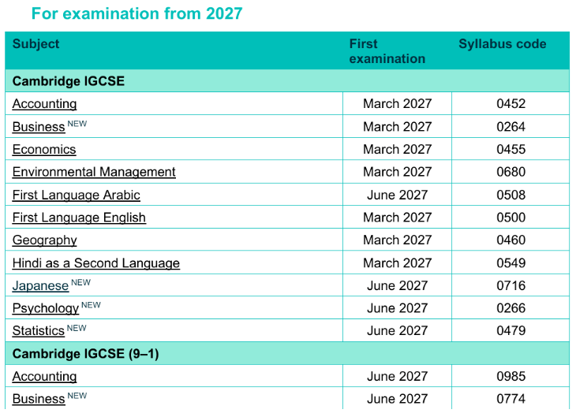Open the Japanese syllabus link
This screenshot has width=576, height=417.
pos(40,286)
